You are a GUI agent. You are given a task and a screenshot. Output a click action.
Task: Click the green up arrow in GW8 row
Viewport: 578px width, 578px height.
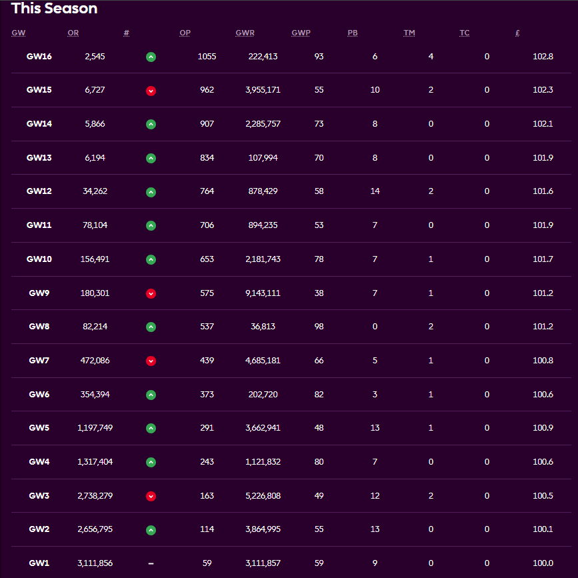151,327
